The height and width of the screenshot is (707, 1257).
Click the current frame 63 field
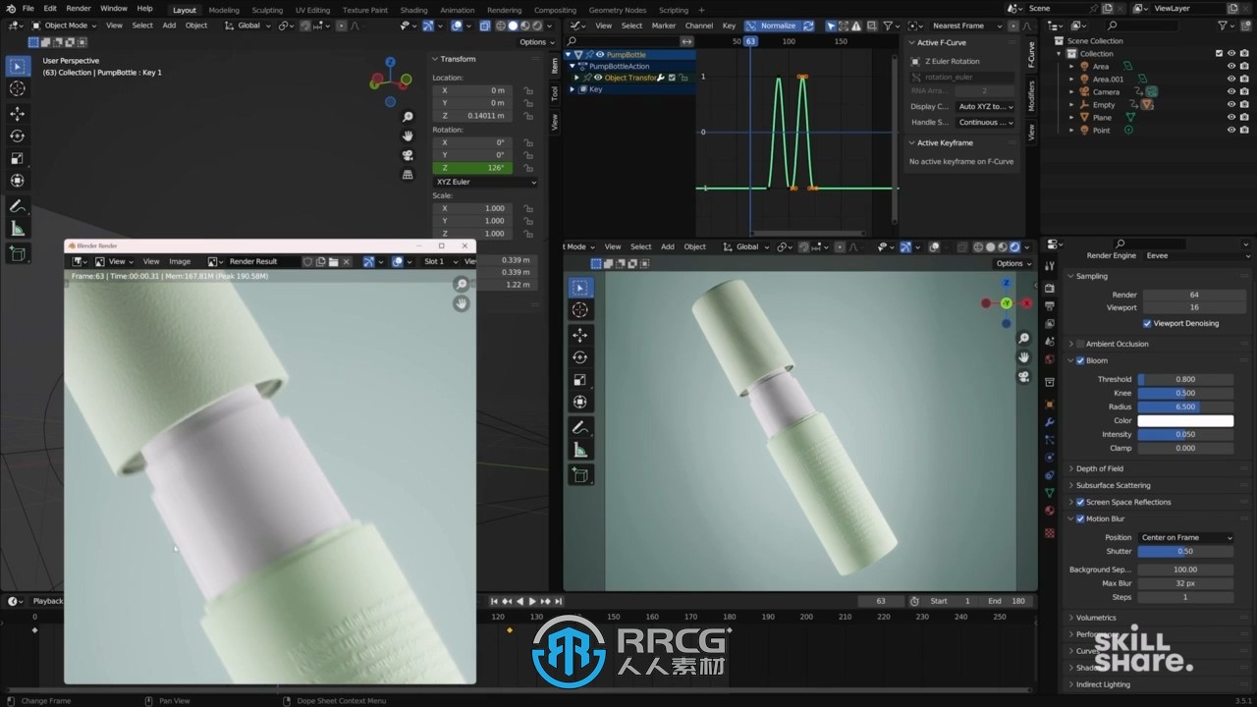coord(881,601)
